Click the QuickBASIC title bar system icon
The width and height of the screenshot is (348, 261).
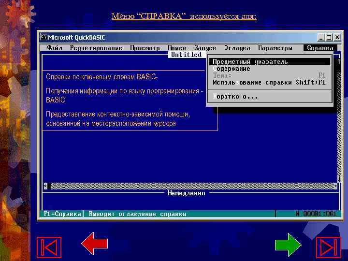(43, 37)
